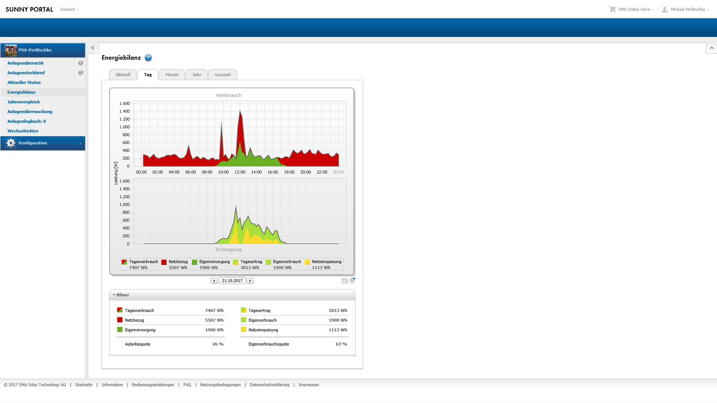
Task: Go to previous day arrow
Action: 214,281
